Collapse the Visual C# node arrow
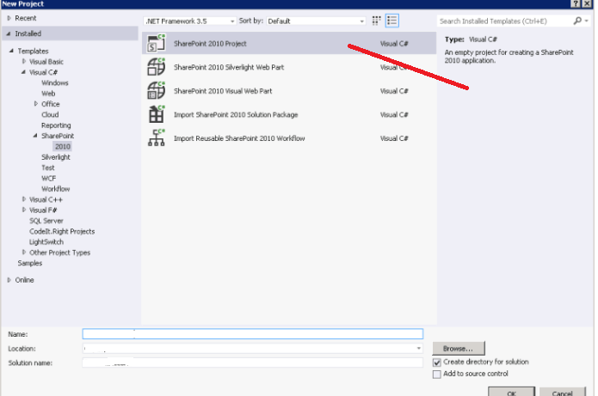The image size is (598, 396). tap(23, 72)
